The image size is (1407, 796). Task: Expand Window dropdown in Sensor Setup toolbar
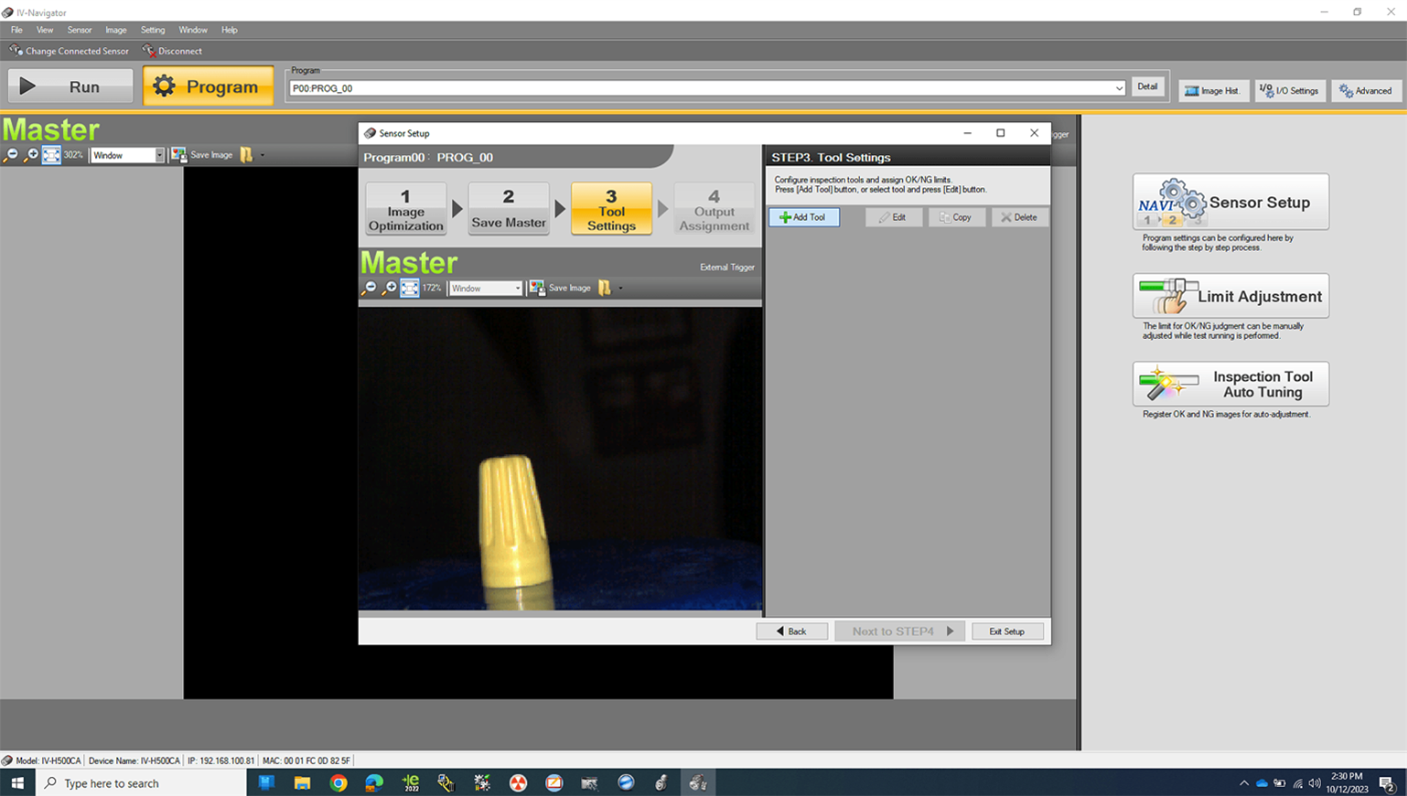click(x=517, y=288)
